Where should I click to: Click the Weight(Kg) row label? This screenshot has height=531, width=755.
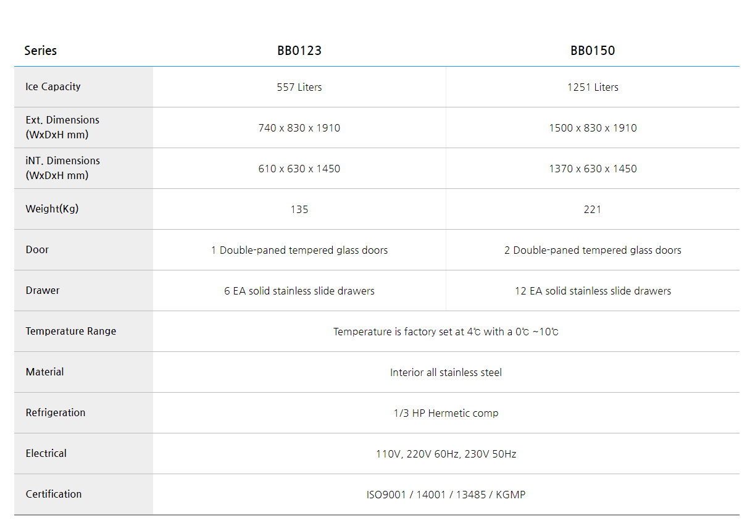(x=52, y=209)
